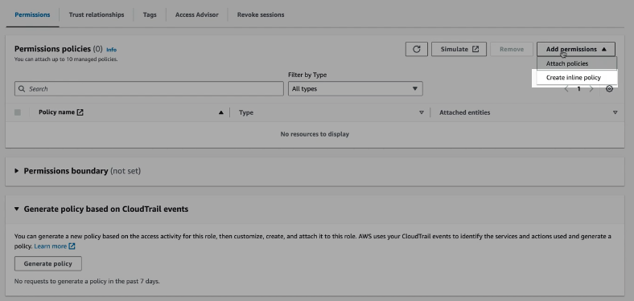Click Policy name external link icon

[x=80, y=112]
